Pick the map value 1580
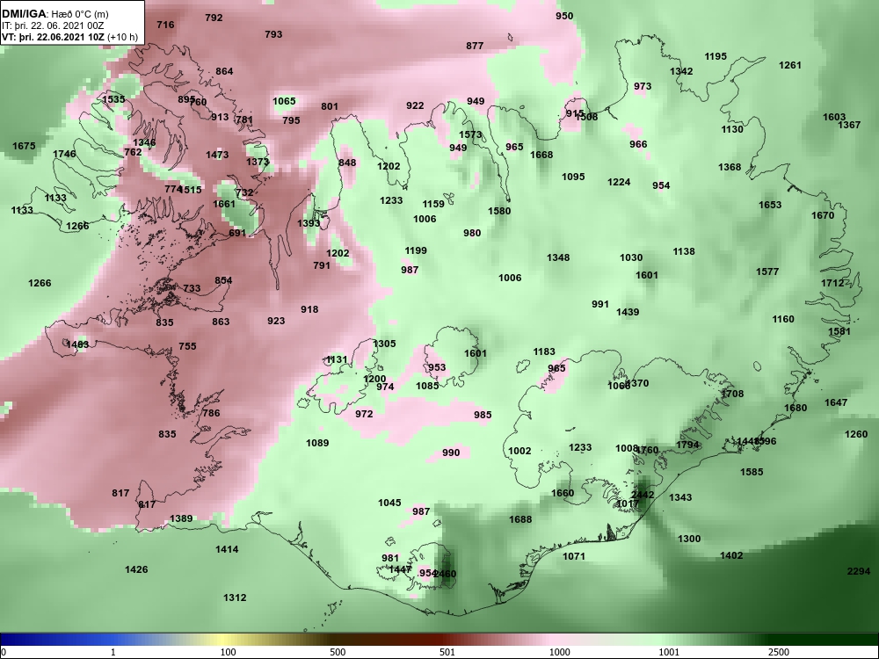 pyautogui.click(x=499, y=211)
